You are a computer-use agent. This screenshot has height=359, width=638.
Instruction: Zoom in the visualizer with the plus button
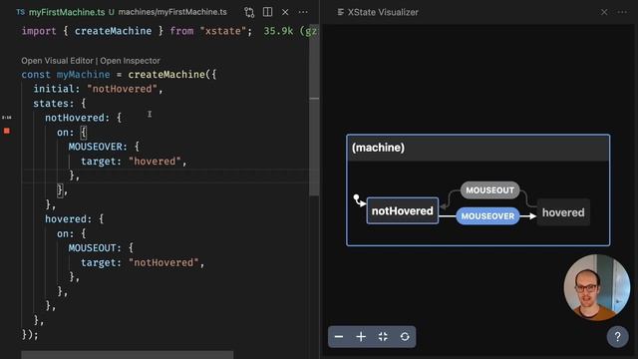361,337
